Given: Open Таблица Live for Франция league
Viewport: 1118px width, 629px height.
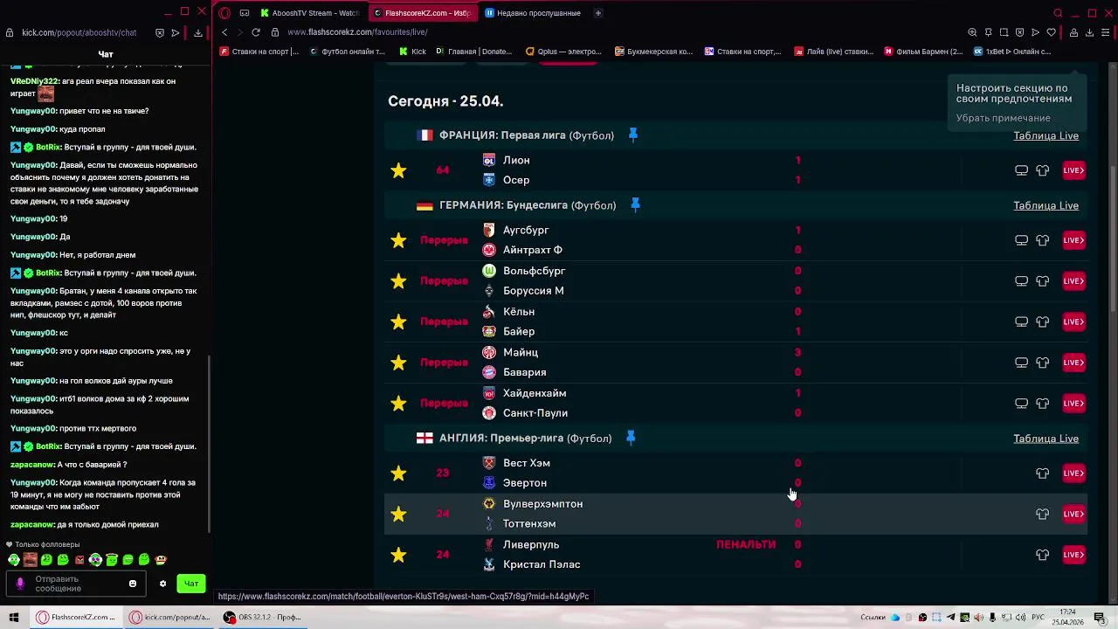Looking at the screenshot, I should (x=1046, y=135).
